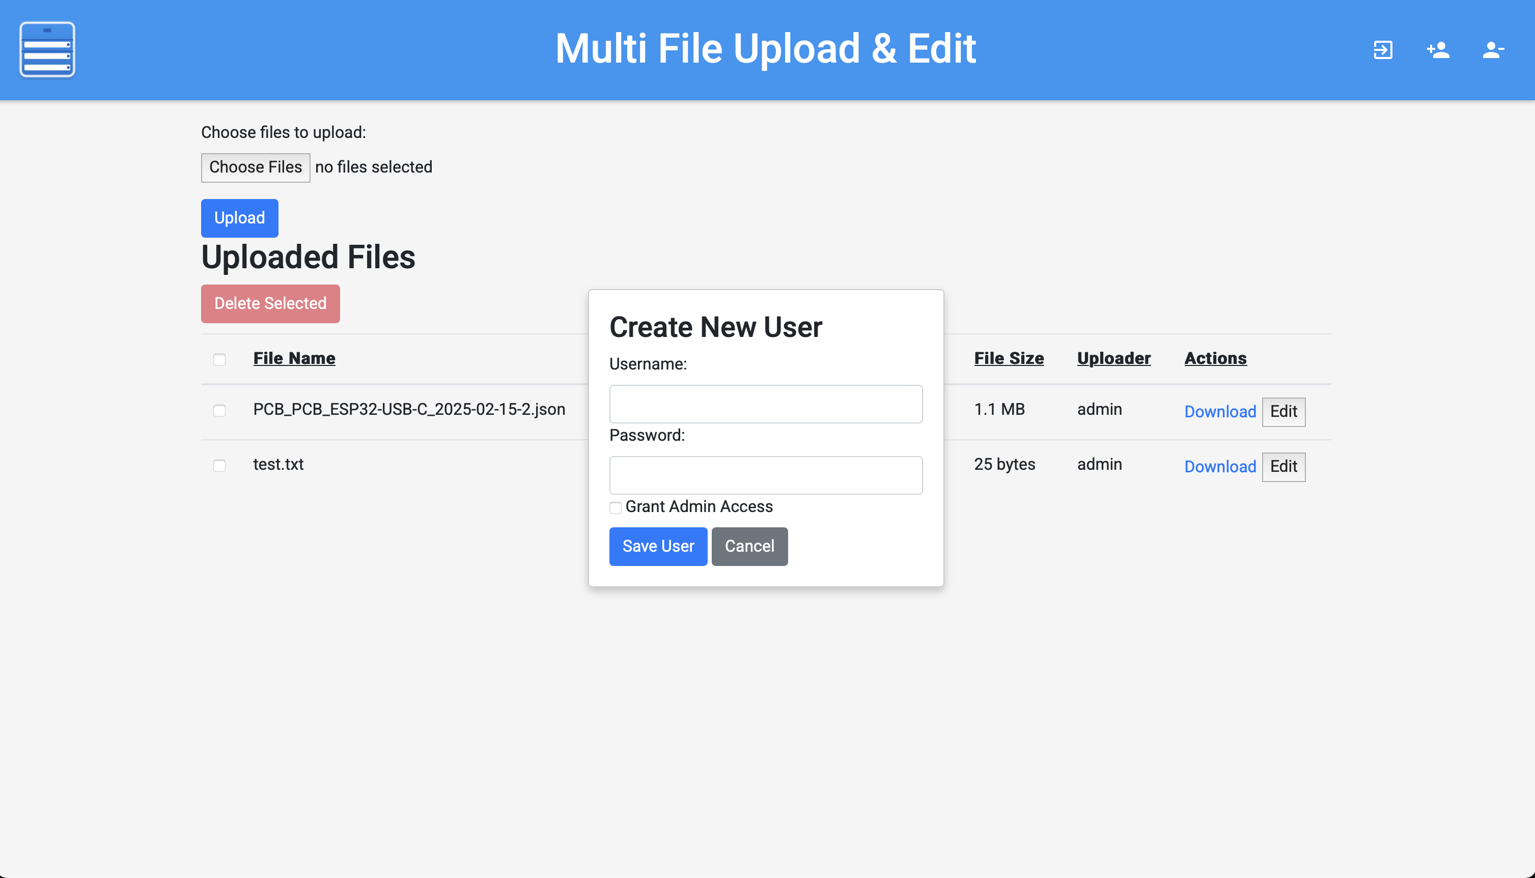1535x878 pixels.
Task: Enable Grant Admin Access checkbox
Action: pos(615,508)
